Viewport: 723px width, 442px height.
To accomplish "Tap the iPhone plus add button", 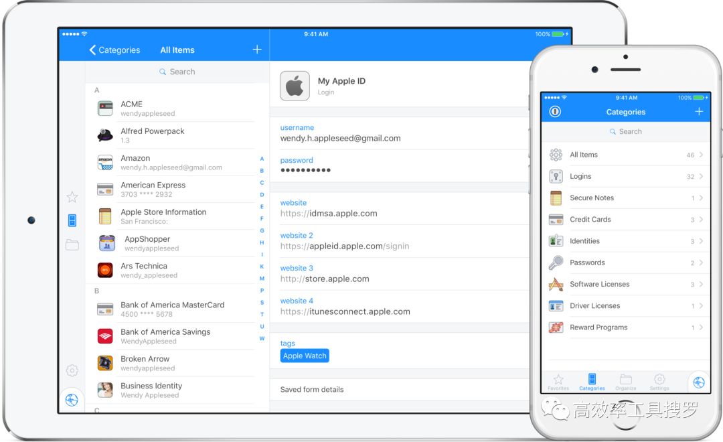I will [x=699, y=112].
